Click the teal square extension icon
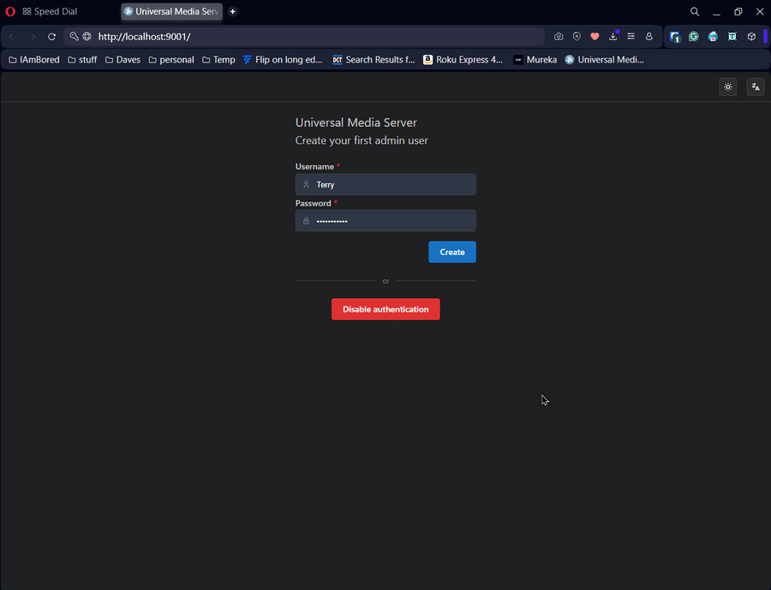The height and width of the screenshot is (590, 771). 732,36
